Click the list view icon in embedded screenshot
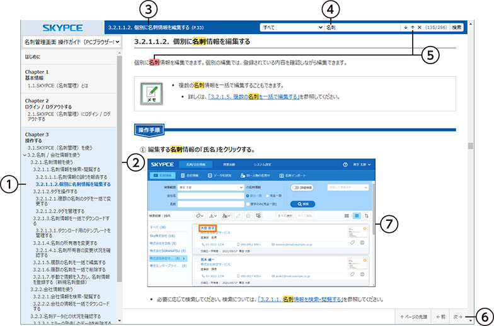 click(357, 215)
